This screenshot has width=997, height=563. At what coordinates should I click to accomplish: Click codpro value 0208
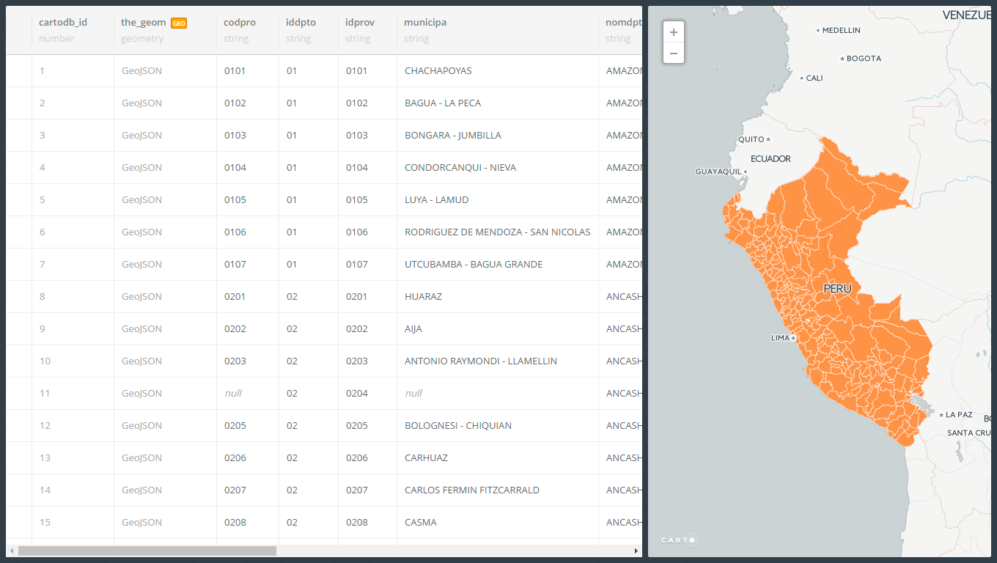click(x=235, y=523)
